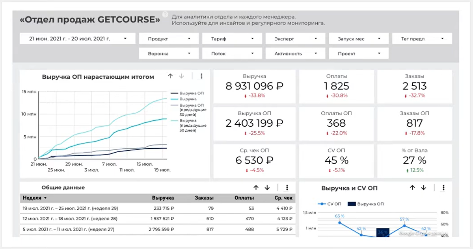
Task: Click the up arrow in the "Выручка и CV ОП" chart
Action: (412, 188)
